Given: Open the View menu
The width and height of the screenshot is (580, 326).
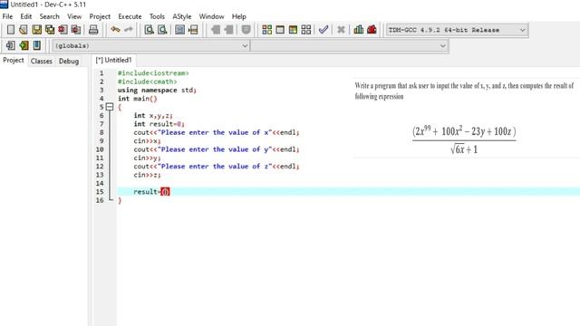Looking at the screenshot, I should [x=74, y=16].
